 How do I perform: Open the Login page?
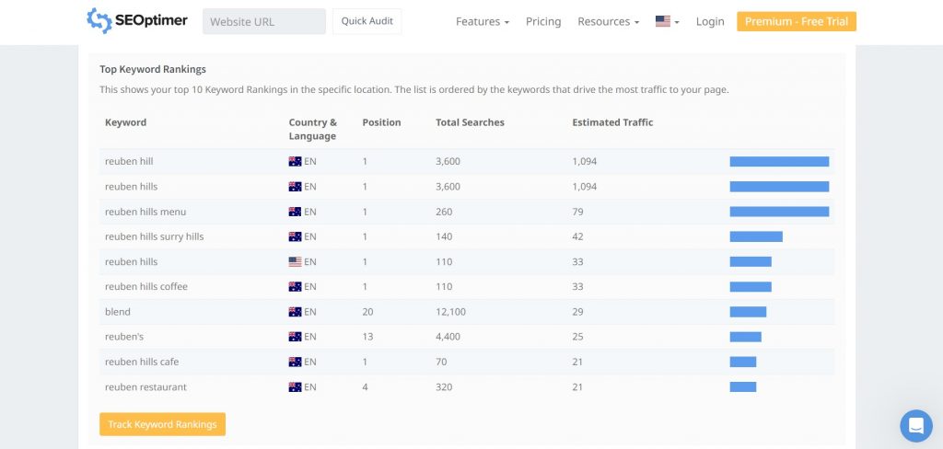pyautogui.click(x=710, y=21)
